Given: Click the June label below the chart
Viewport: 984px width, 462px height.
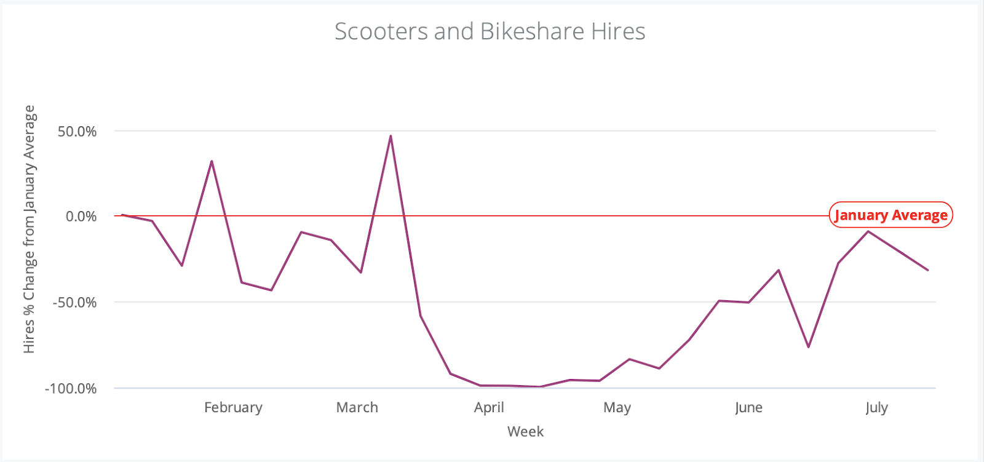Looking at the screenshot, I should click(x=748, y=407).
